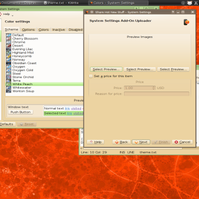This screenshot has width=199, height=199.
Task: Click Next in the uploader dialog
Action: point(141,142)
